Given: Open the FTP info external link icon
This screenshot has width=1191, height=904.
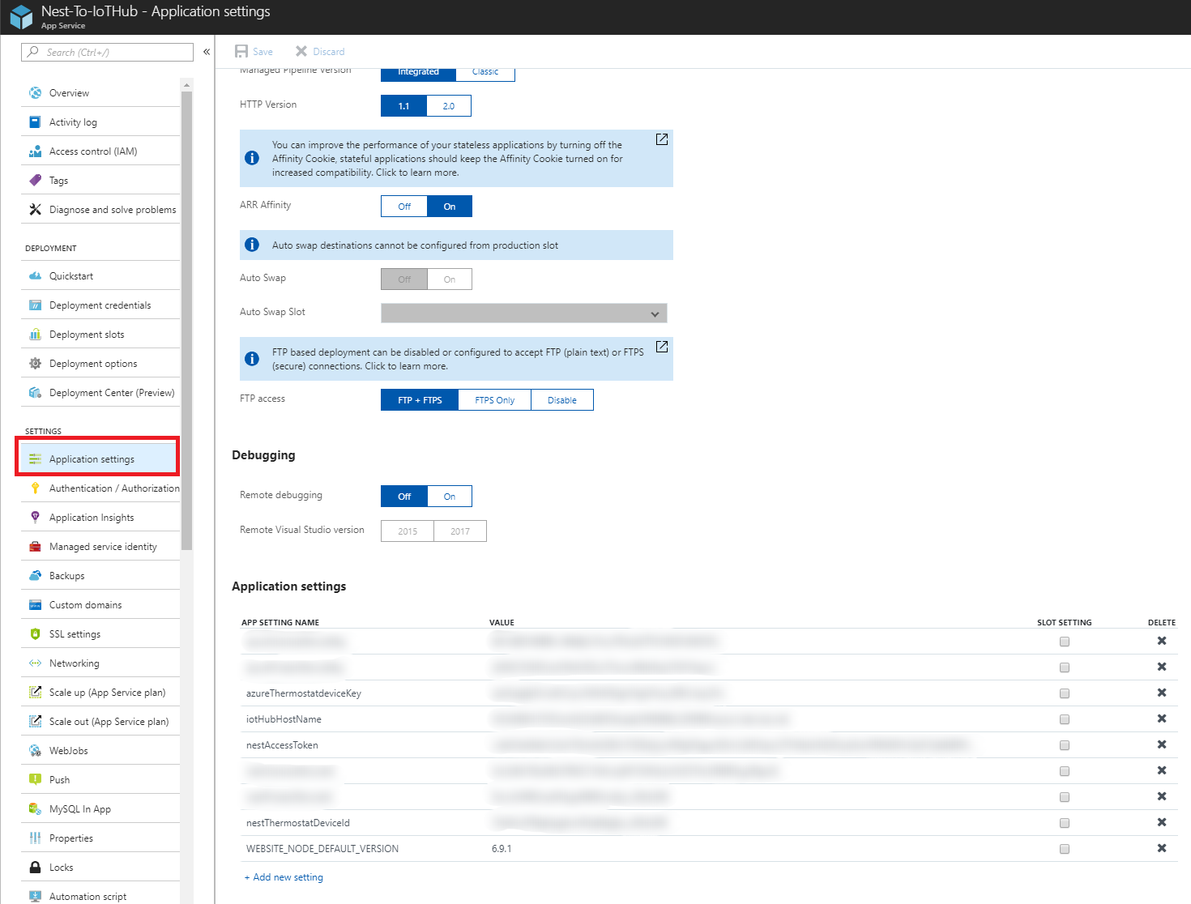Looking at the screenshot, I should pos(662,347).
